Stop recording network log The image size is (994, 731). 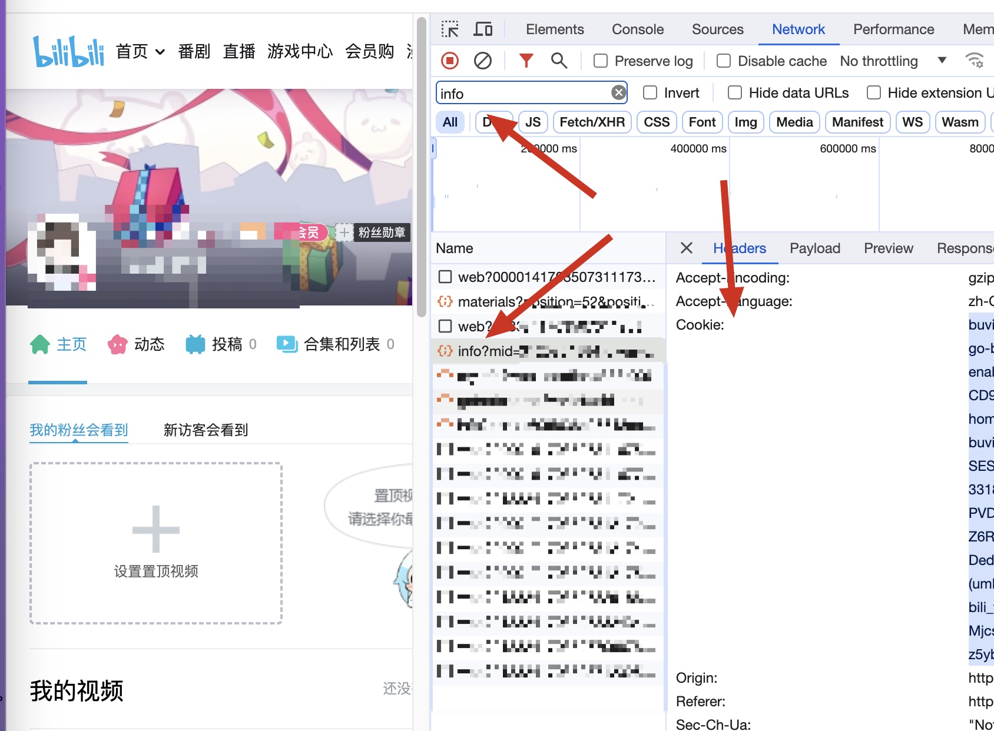pos(450,61)
